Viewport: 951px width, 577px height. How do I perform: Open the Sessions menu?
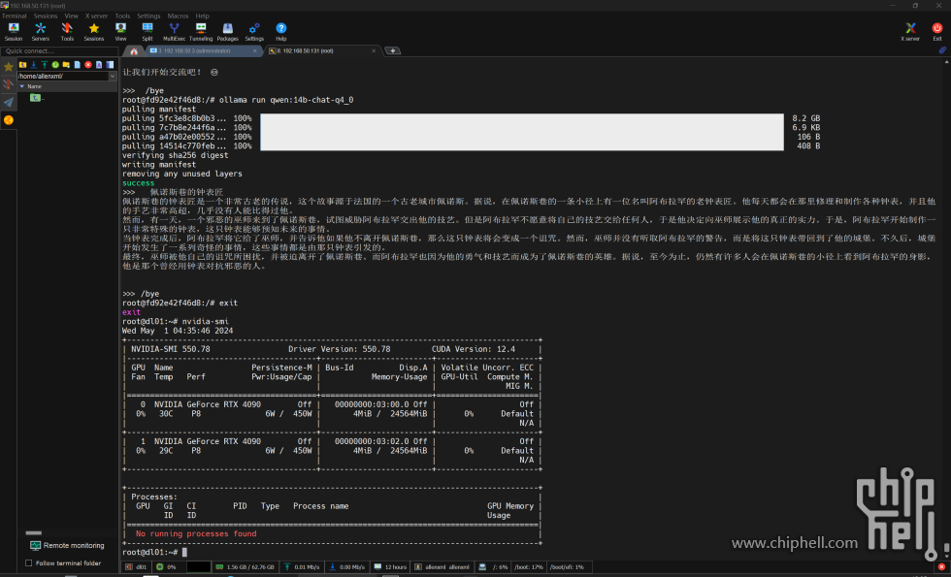click(x=46, y=16)
